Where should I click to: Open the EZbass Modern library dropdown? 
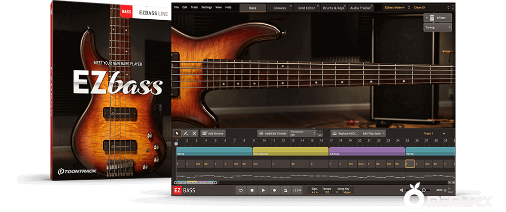click(x=397, y=8)
